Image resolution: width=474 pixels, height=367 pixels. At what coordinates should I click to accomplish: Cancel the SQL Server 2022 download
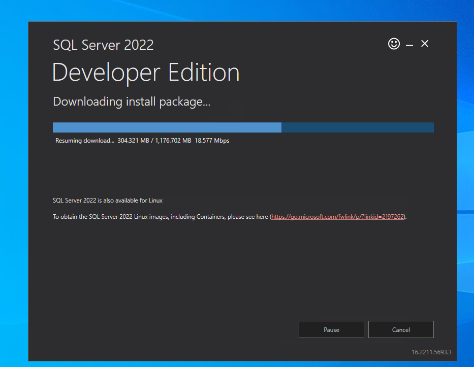point(401,329)
